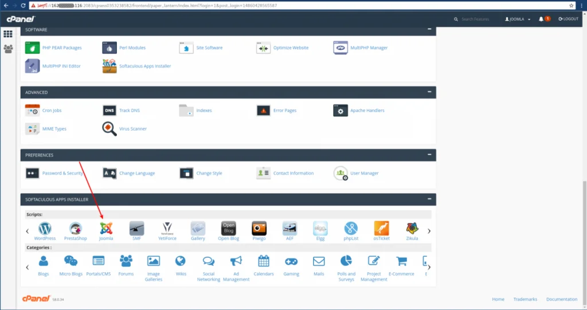
Task: Collapse the Software section
Action: [x=429, y=29]
